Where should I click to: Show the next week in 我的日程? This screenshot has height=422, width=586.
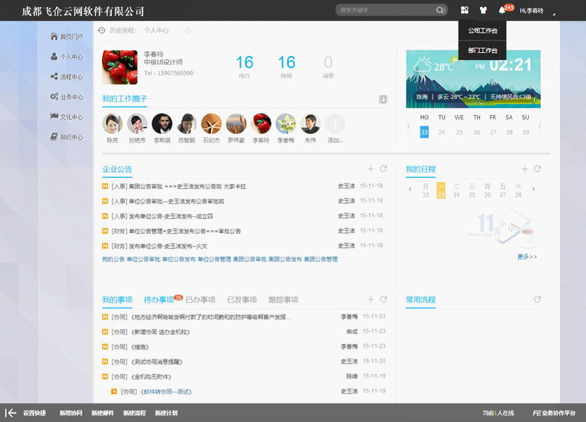tap(534, 189)
